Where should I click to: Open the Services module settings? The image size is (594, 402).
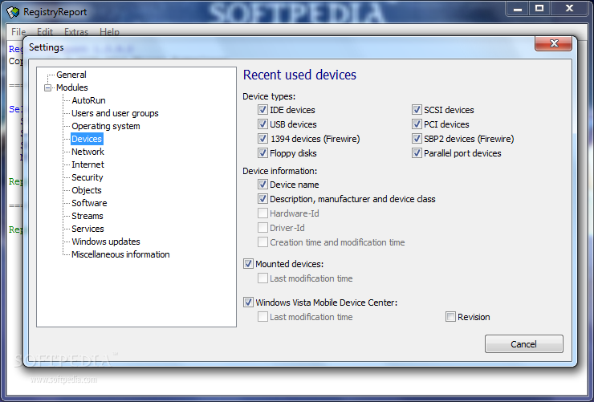click(x=87, y=229)
